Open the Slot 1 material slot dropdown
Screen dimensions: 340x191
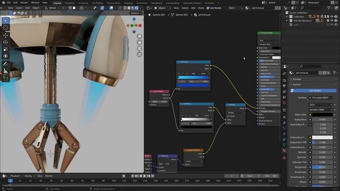(x=236, y=8)
